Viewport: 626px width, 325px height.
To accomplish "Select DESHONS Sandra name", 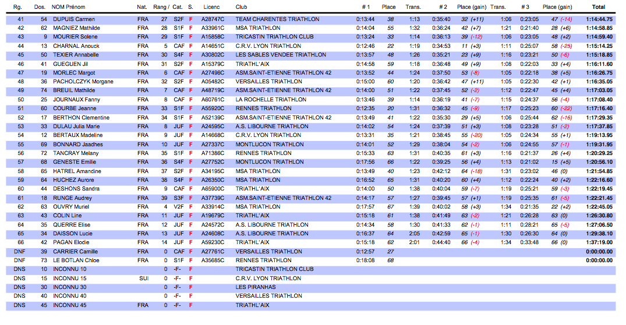I will click(76, 189).
